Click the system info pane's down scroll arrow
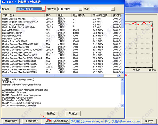 (x=122, y=106)
